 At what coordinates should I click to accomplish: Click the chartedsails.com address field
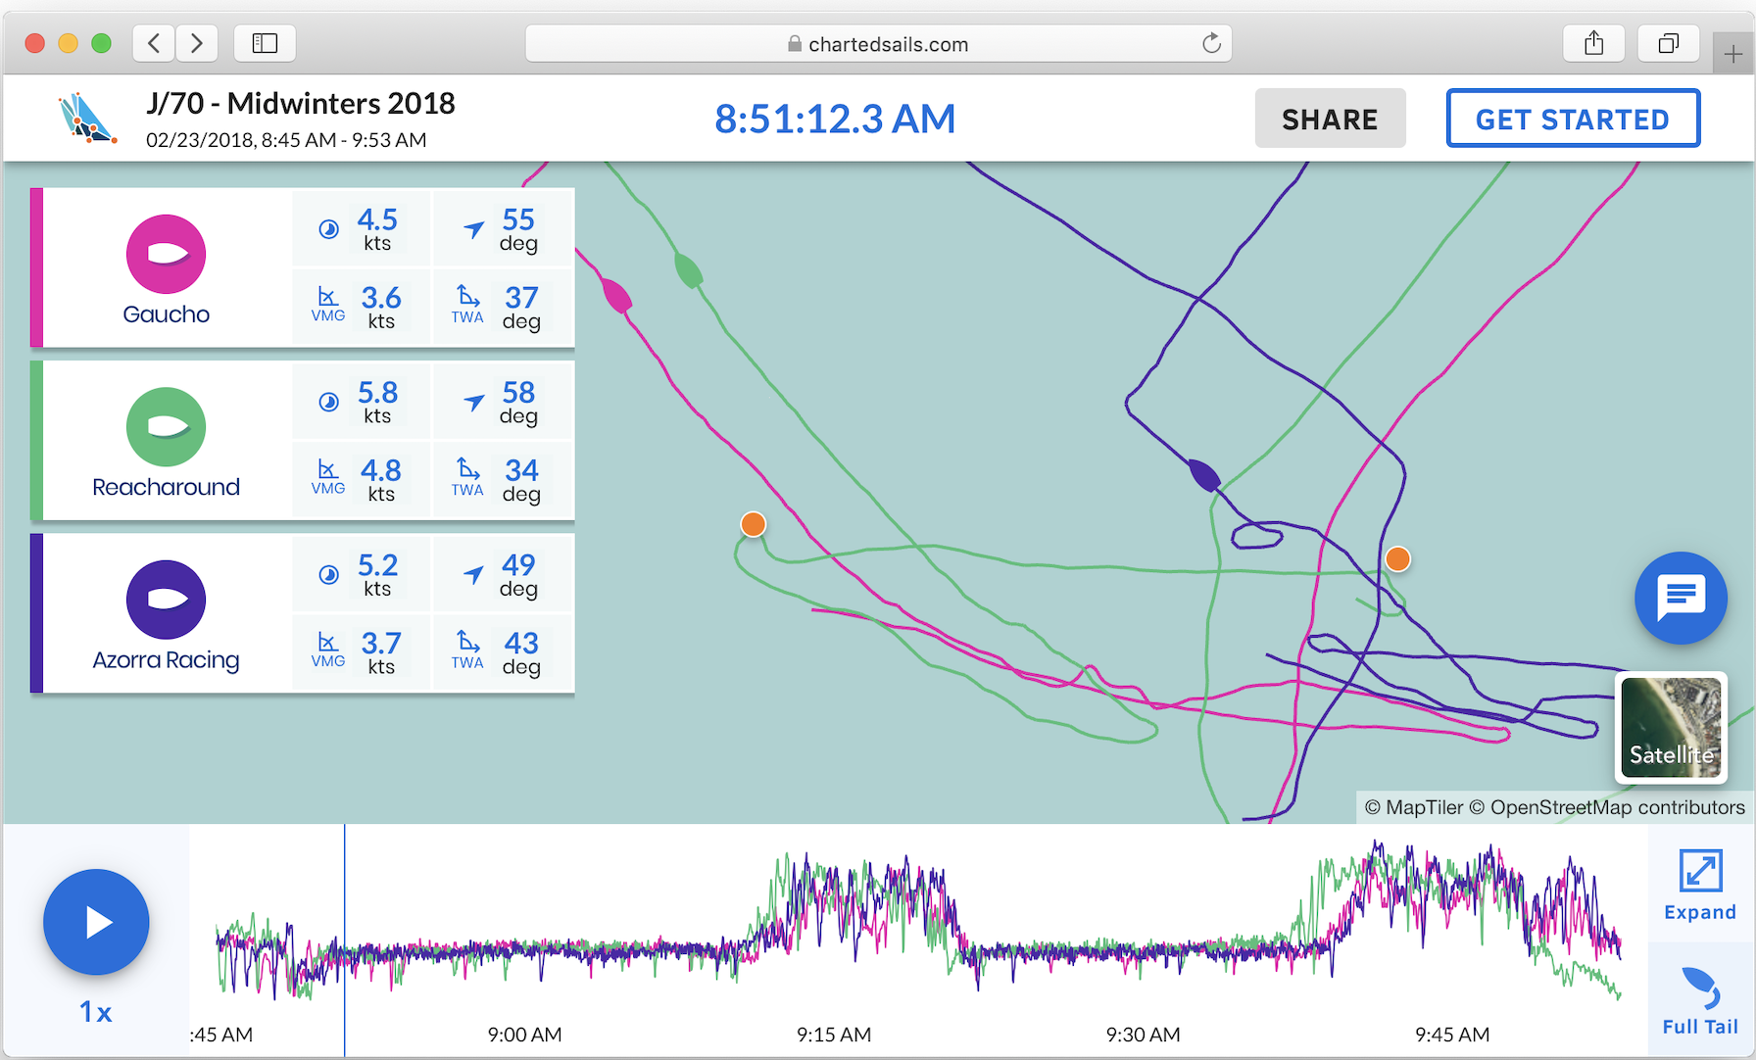878,43
